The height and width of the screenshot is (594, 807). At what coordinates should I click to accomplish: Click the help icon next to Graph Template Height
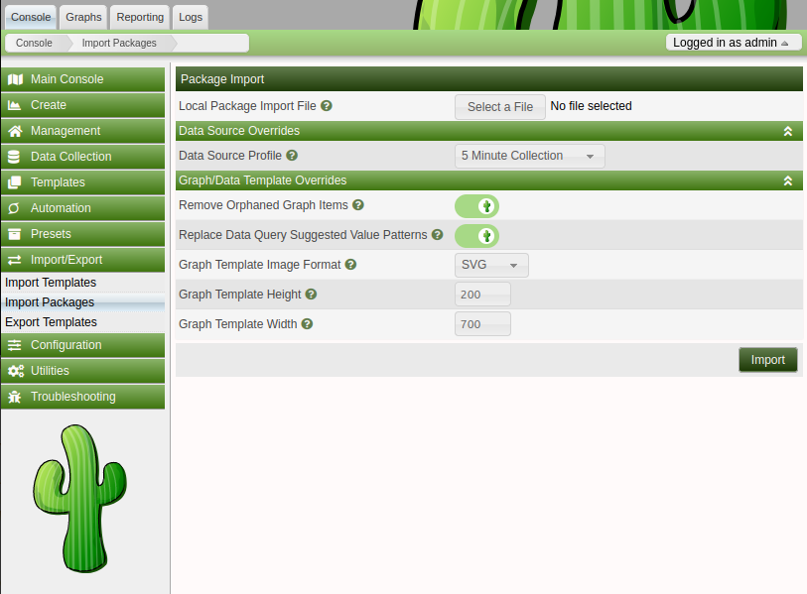[311, 295]
